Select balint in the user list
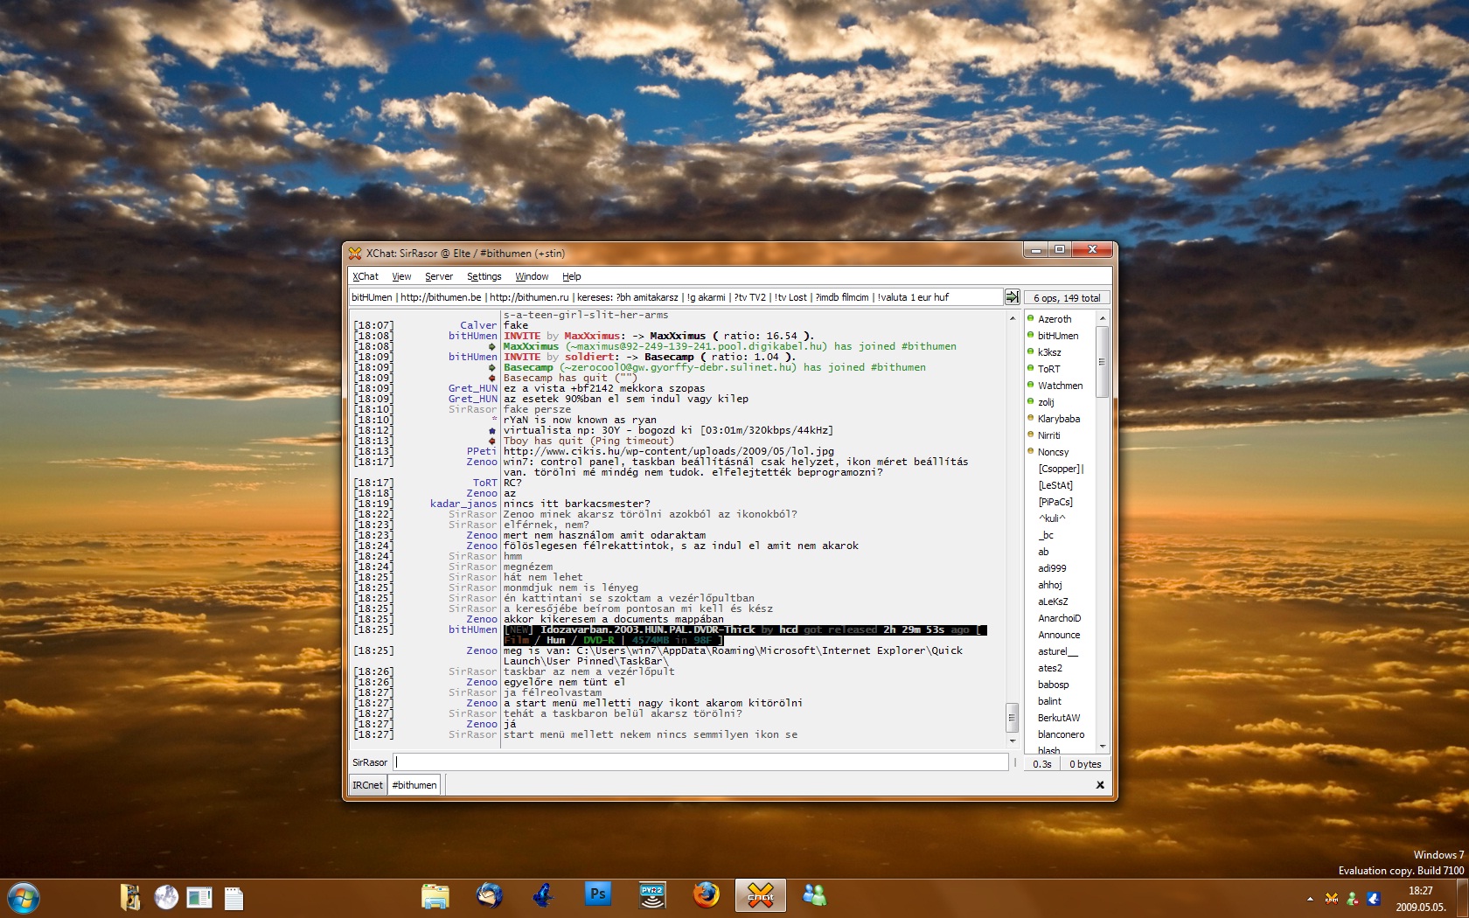This screenshot has width=1469, height=918. [1049, 701]
